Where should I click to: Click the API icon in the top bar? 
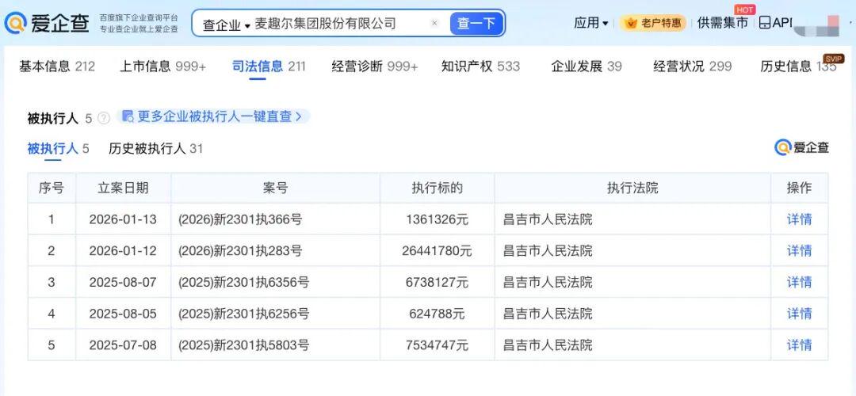pyautogui.click(x=764, y=23)
